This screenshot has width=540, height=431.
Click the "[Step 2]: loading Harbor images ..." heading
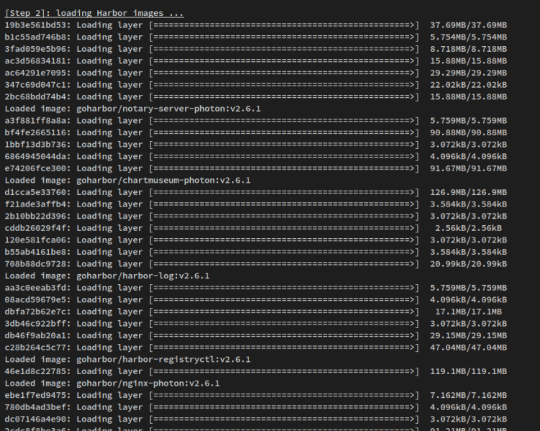pos(94,13)
